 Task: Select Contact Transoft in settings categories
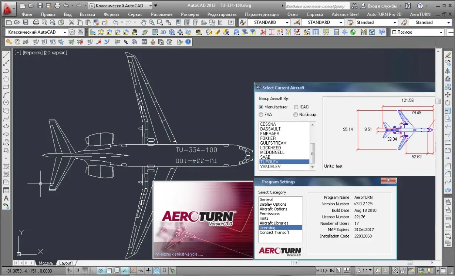pos(274,232)
